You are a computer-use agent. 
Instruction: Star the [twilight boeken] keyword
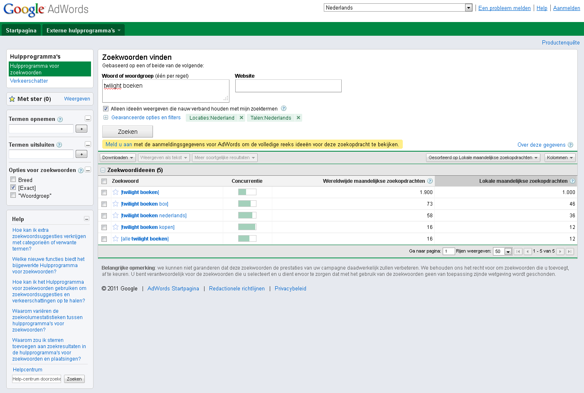(116, 192)
